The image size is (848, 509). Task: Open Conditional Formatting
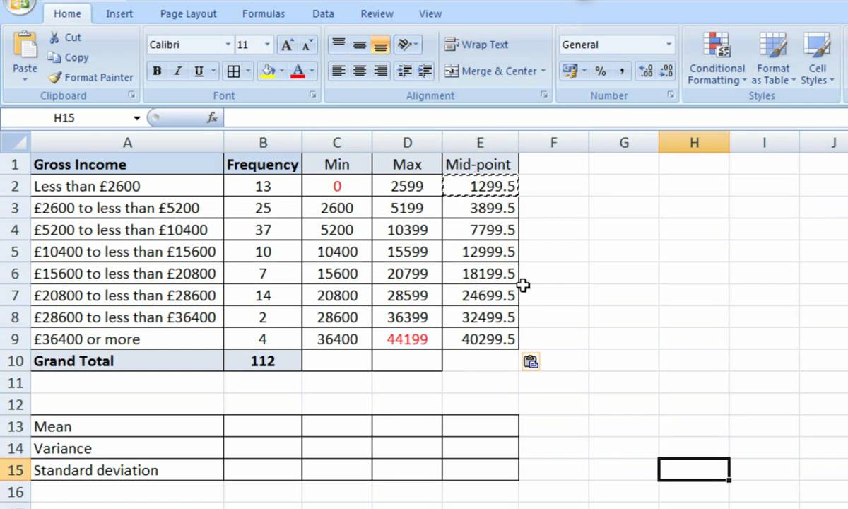pos(717,59)
